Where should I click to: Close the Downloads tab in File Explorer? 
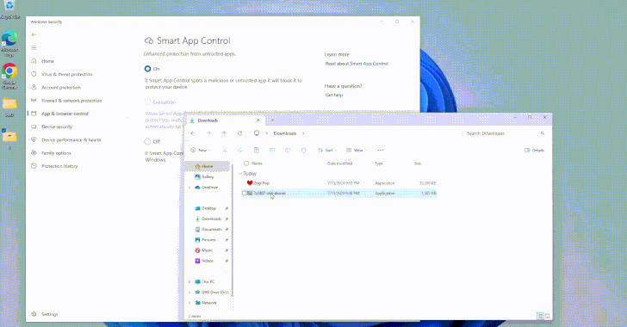(x=258, y=120)
